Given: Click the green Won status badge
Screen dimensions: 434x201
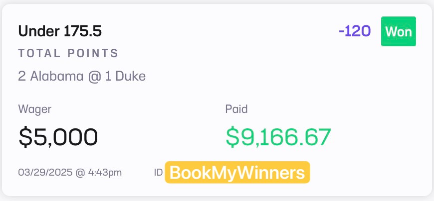Looking at the screenshot, I should coord(398,31).
